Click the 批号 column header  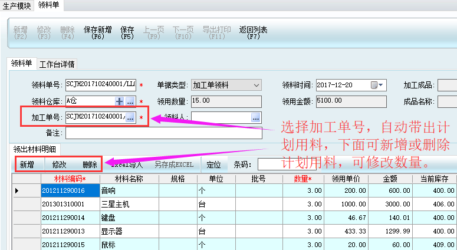[x=258, y=179]
